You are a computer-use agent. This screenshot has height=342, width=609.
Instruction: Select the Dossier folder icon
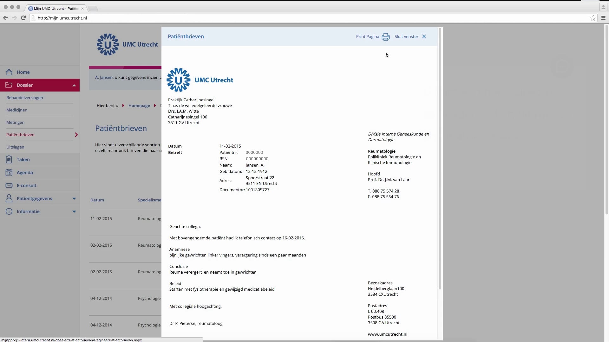(x=9, y=85)
